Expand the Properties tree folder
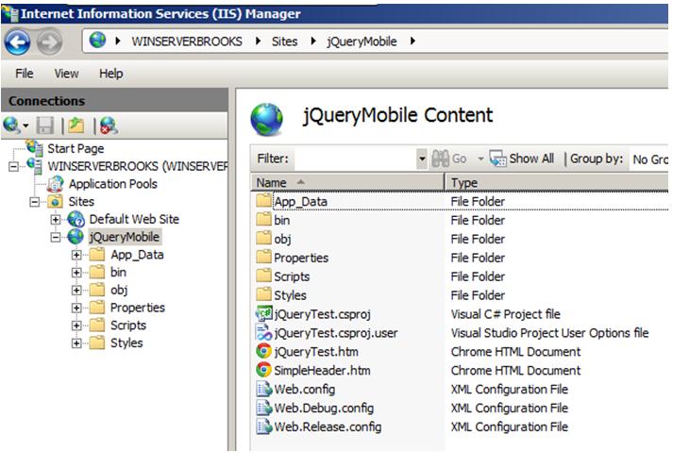 click(76, 308)
